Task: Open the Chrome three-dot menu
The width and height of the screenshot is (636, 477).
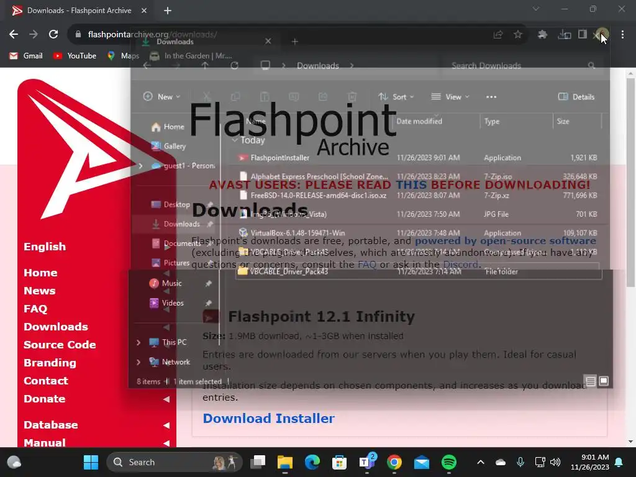Action: click(622, 35)
